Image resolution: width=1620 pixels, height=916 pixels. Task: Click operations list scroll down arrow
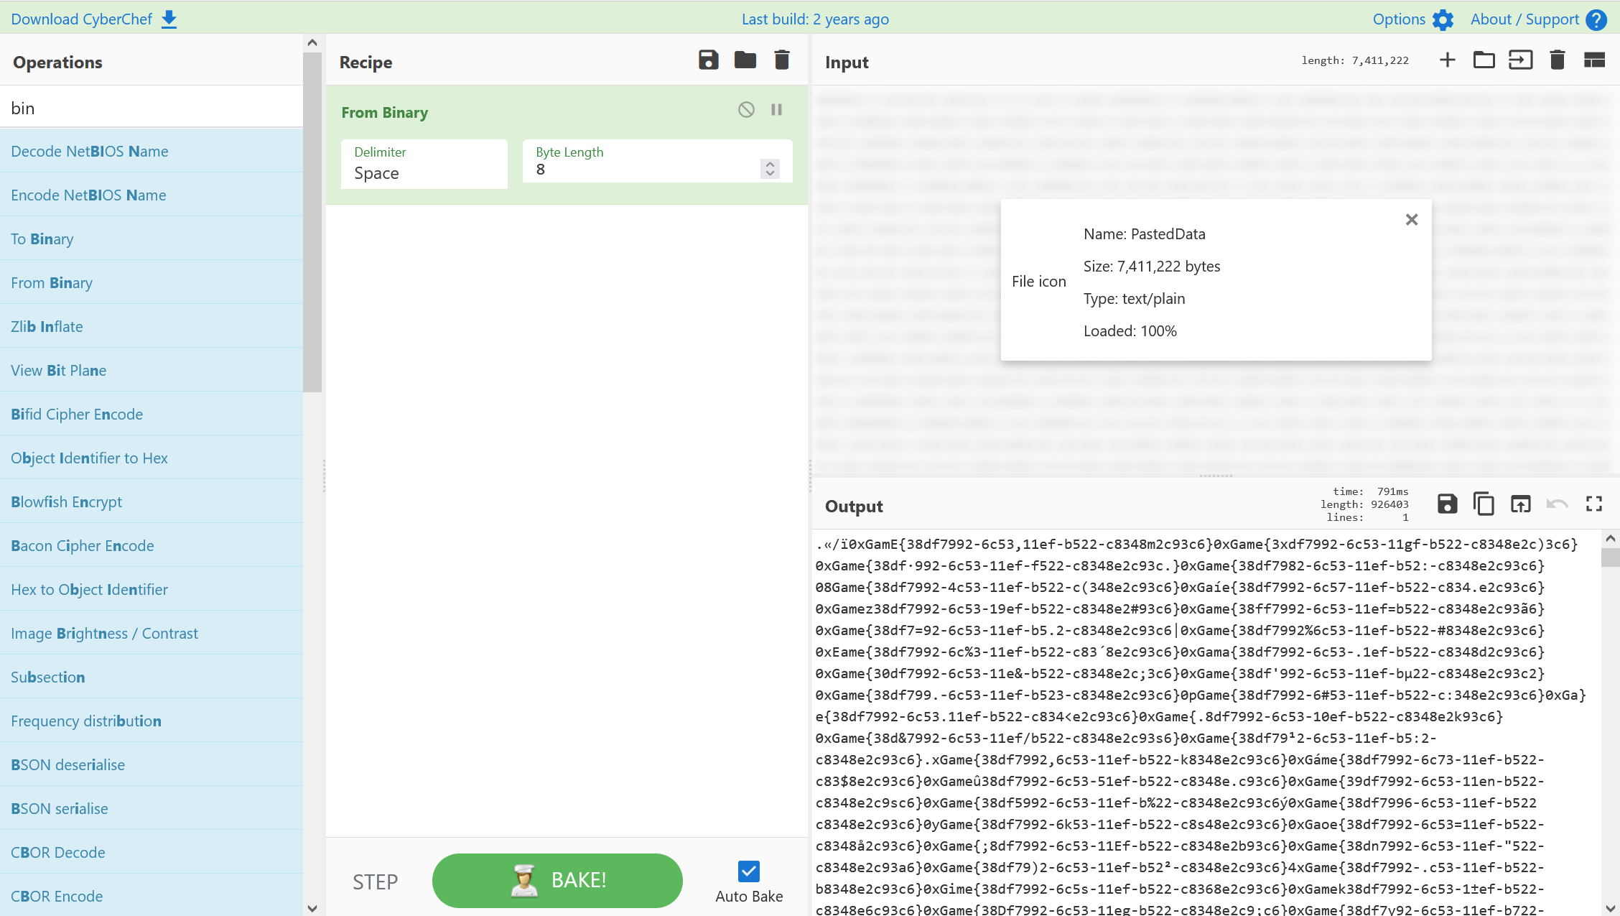point(312,908)
